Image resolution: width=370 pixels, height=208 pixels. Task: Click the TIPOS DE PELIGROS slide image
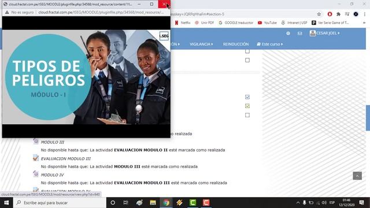[x=86, y=77]
